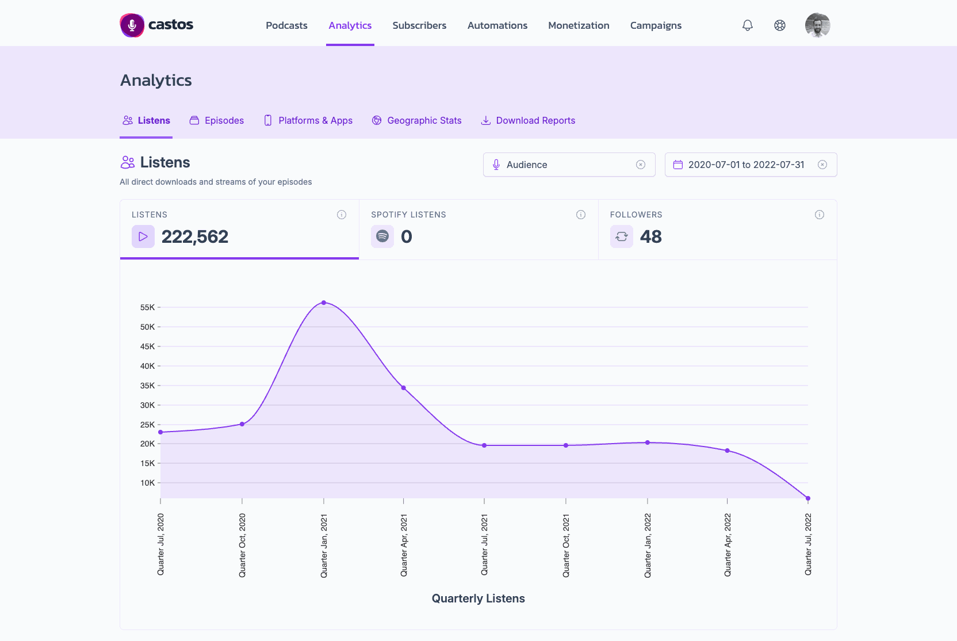957x641 pixels.
Task: Click the Castos logo
Action: 156,25
